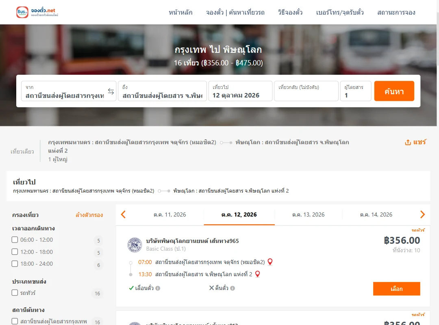This screenshot has width=439, height=325.
Task: Open the departure date field 12 ตุลาคม 2026
Action: coord(240,91)
